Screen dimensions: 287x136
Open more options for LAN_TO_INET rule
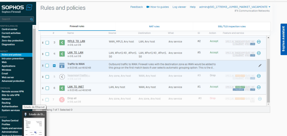[x=259, y=87]
